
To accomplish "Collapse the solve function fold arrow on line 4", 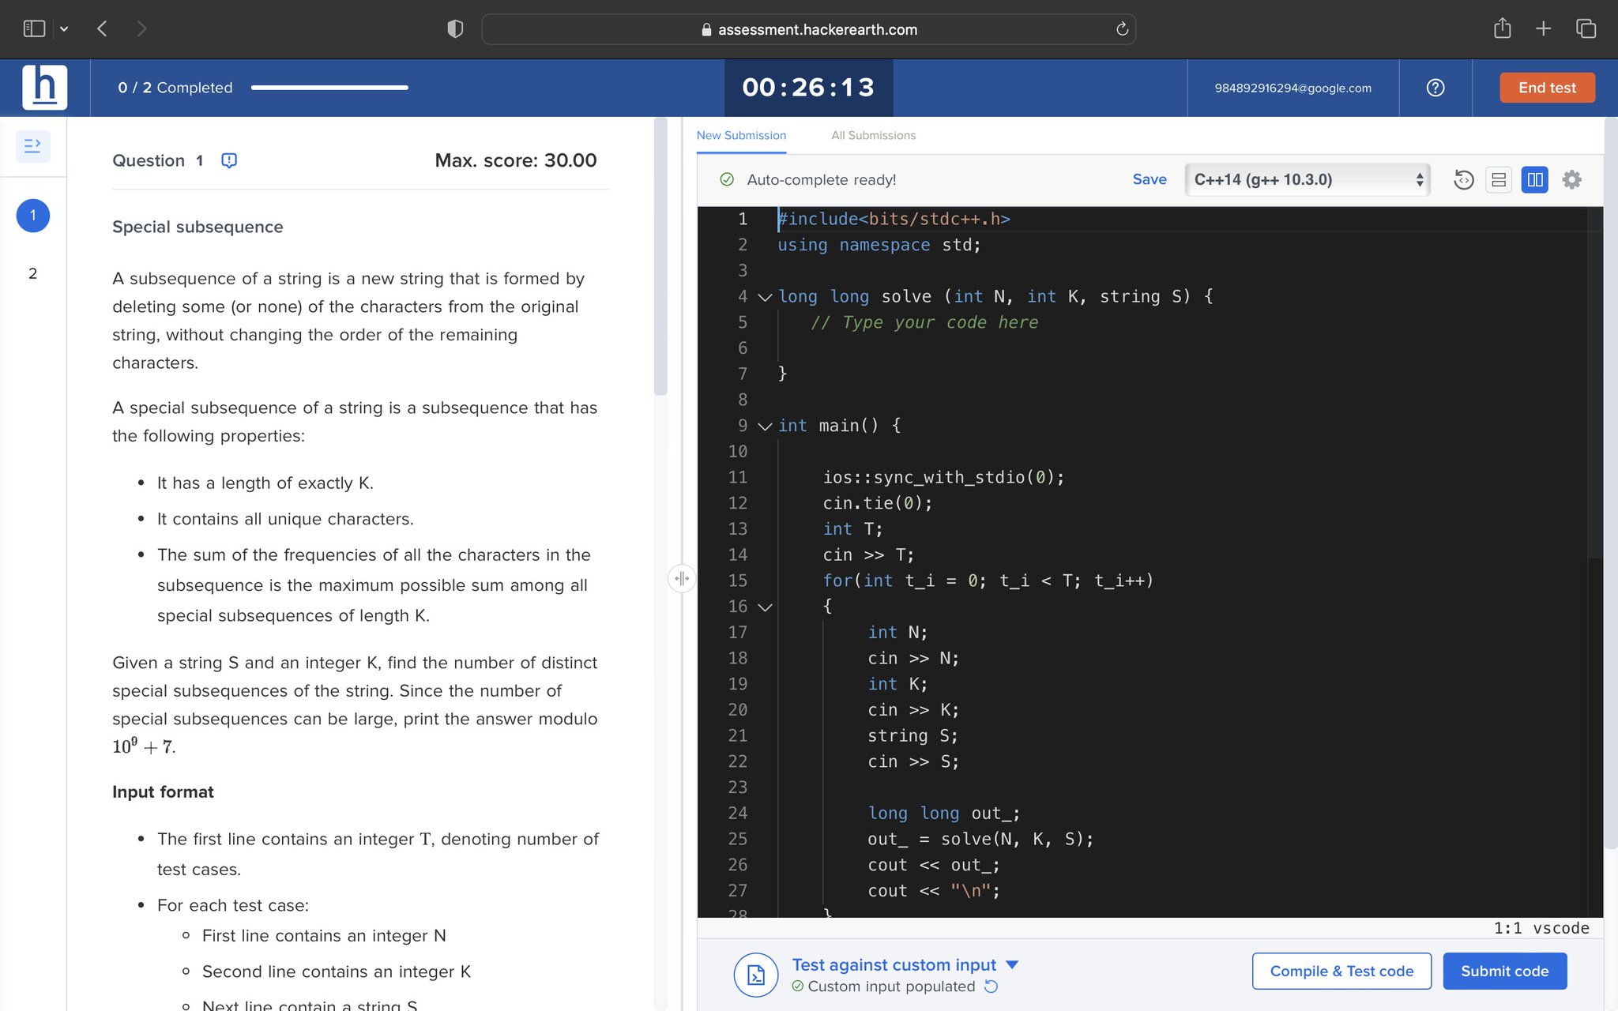I will click(764, 297).
